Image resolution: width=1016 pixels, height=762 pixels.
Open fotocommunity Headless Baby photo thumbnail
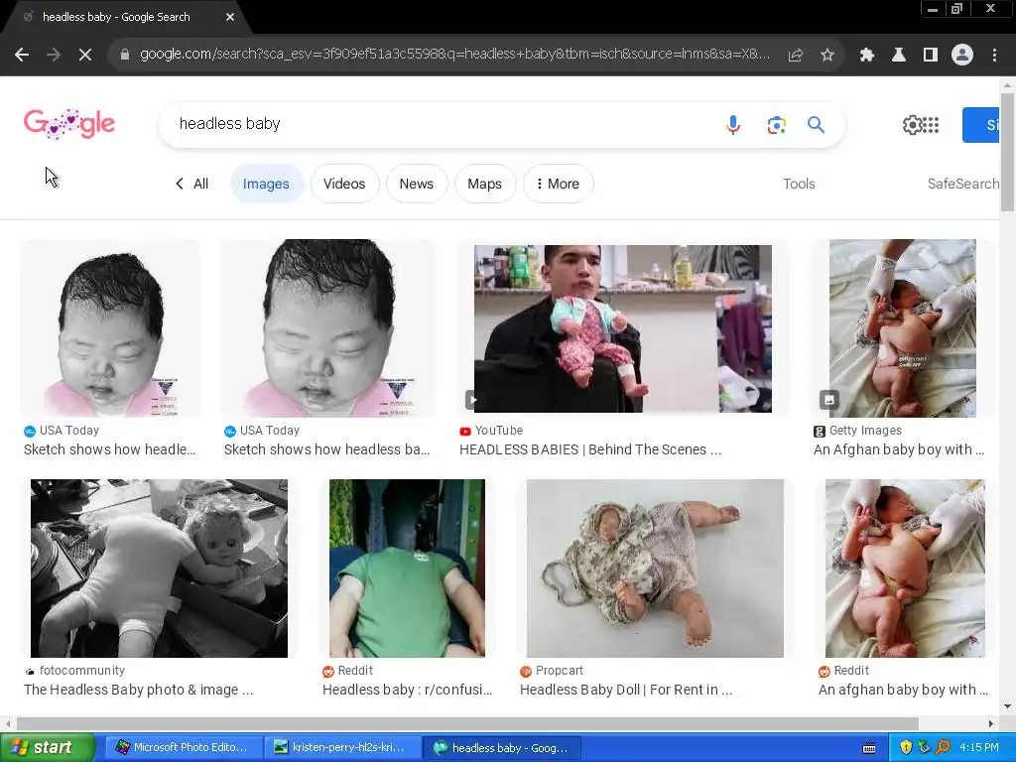pos(160,569)
